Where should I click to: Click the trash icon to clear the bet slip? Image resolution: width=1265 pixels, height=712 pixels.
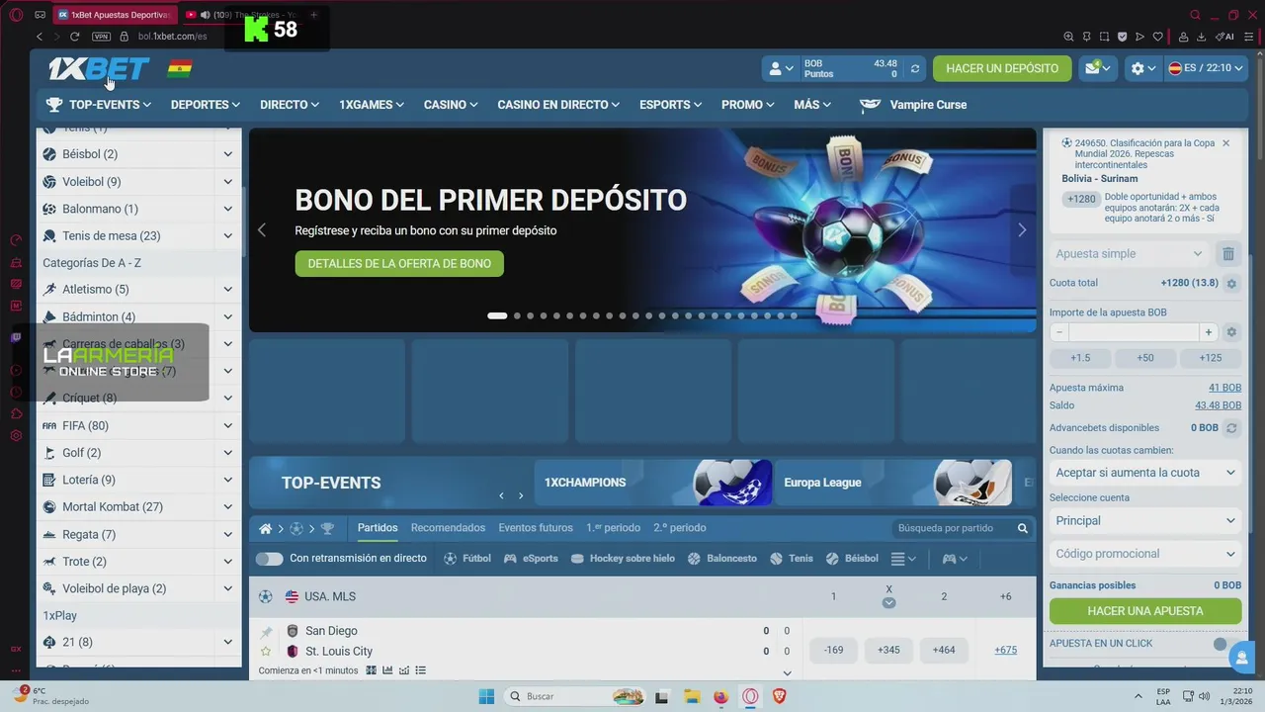point(1228,254)
